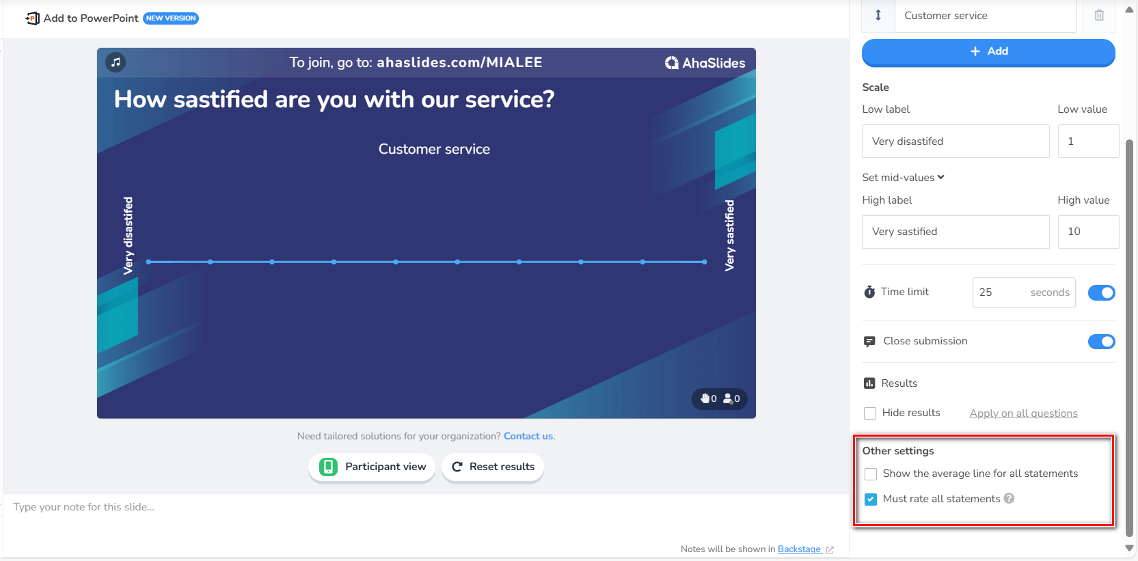
Task: Click the High value field showing 10
Action: (x=1088, y=232)
